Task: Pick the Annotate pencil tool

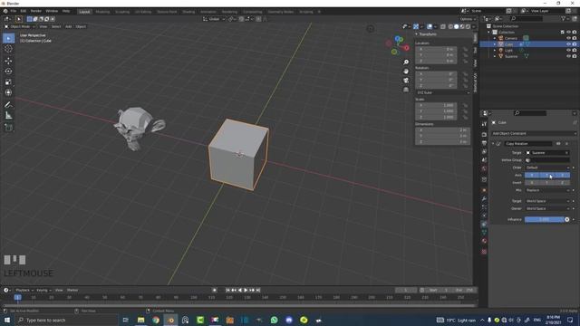Action: point(8,105)
